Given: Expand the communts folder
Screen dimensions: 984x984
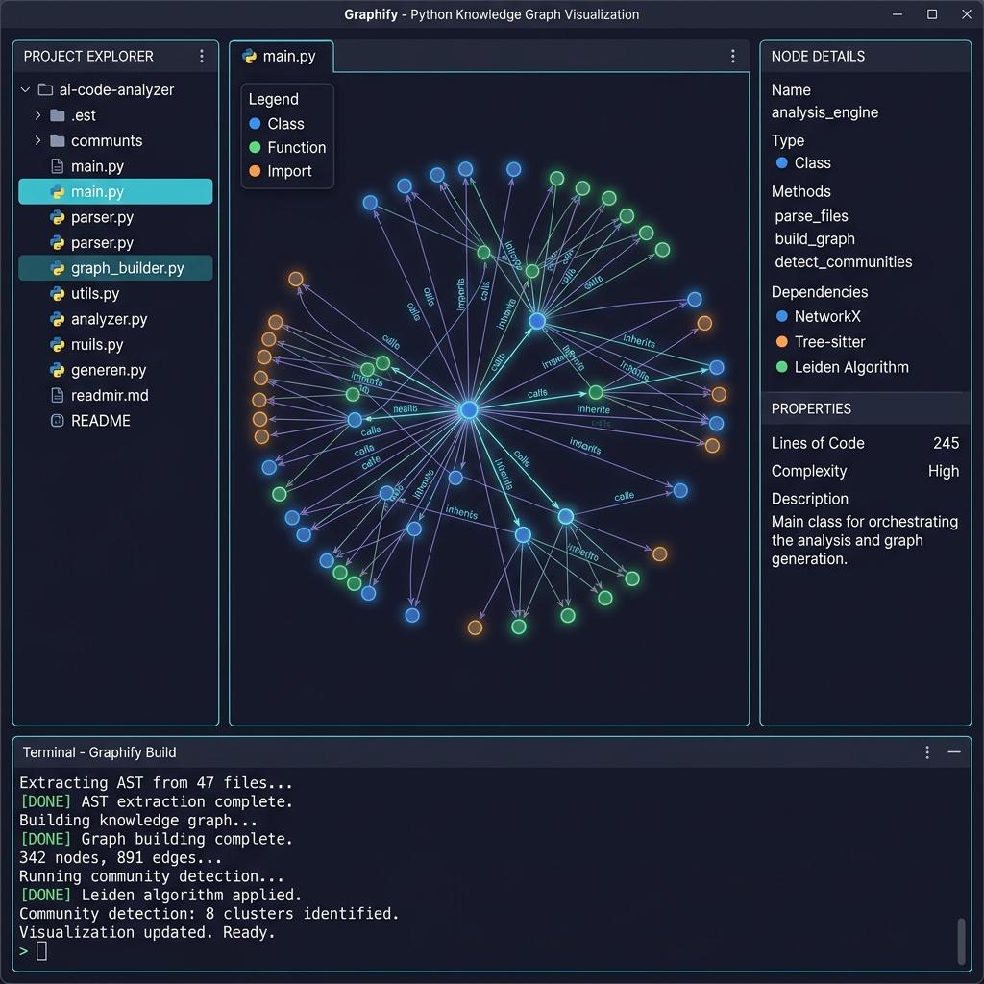Looking at the screenshot, I should point(37,140).
